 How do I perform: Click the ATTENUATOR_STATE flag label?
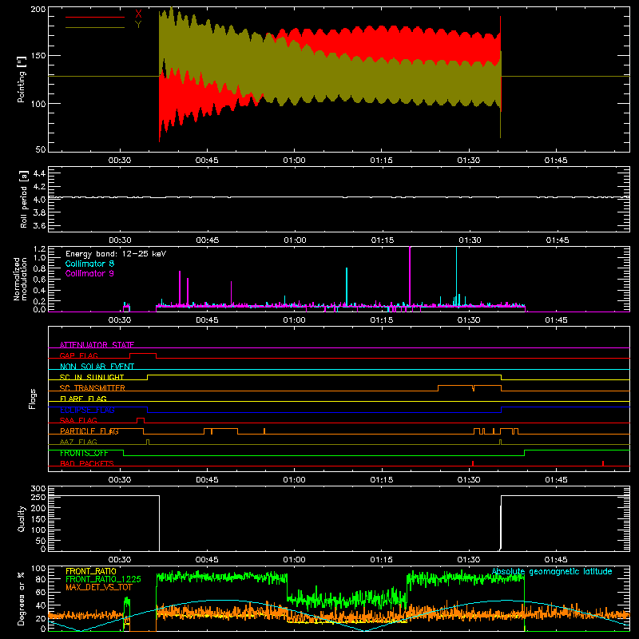coord(97,345)
